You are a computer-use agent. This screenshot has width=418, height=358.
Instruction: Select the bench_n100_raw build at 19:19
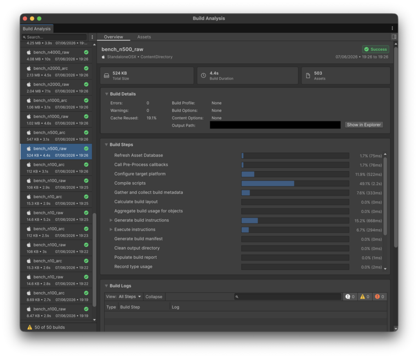point(56,312)
